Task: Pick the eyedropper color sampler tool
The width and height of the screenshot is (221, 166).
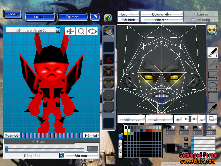Action: tap(212, 108)
